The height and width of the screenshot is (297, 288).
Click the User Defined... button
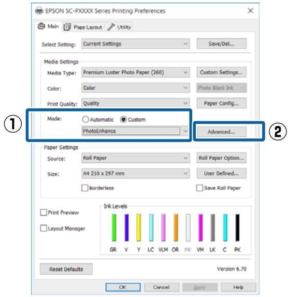click(x=221, y=174)
